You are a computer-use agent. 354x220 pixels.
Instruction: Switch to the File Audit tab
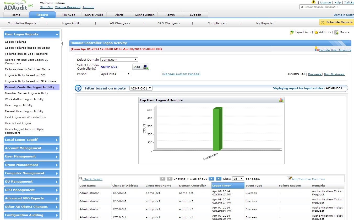tap(68, 15)
